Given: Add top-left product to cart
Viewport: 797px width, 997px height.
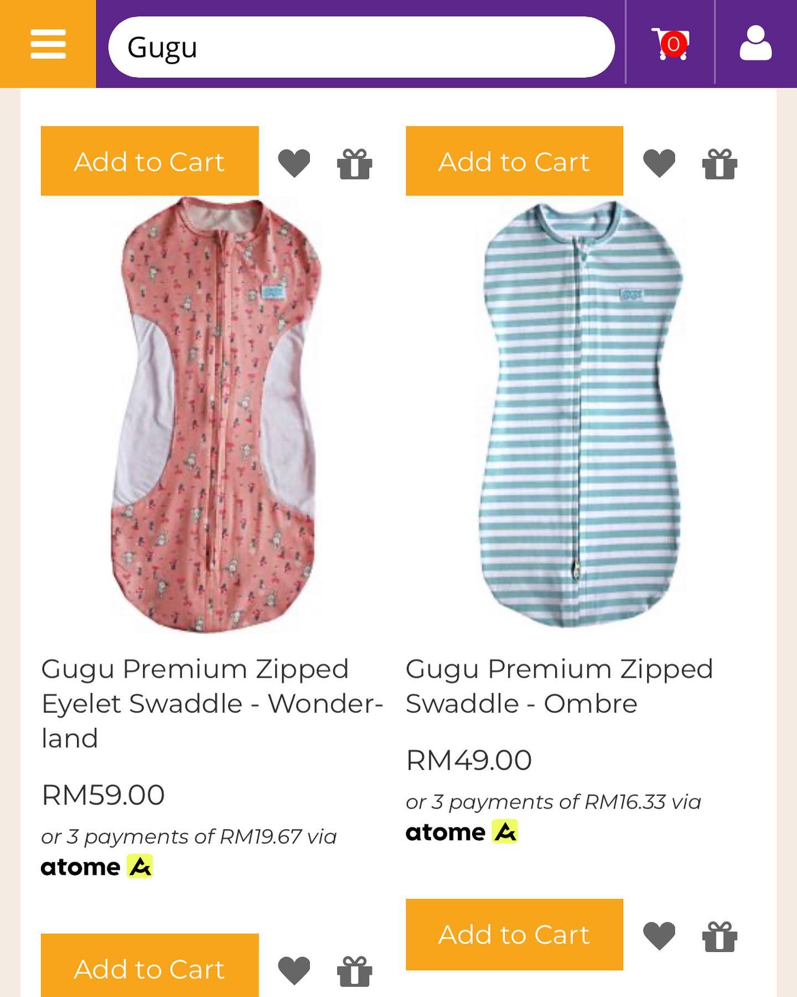Looking at the screenshot, I should click(x=149, y=161).
